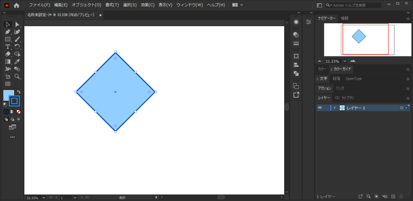The image size is (413, 201).
Task: Enable Draw Normal mode
Action: [6, 119]
